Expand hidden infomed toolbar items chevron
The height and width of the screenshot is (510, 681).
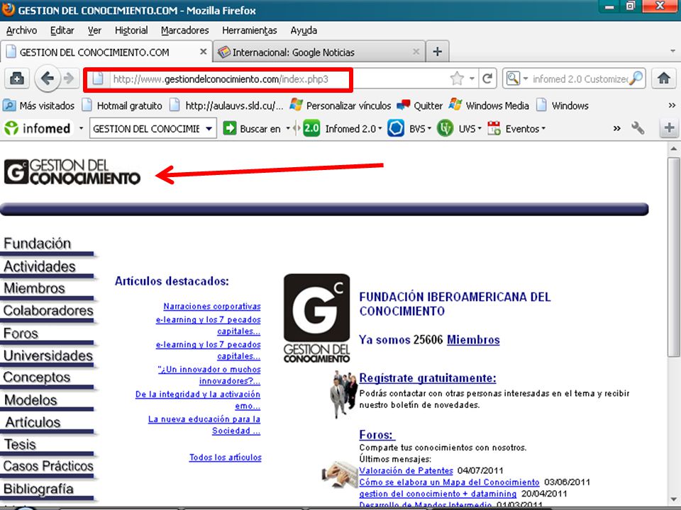coord(616,128)
